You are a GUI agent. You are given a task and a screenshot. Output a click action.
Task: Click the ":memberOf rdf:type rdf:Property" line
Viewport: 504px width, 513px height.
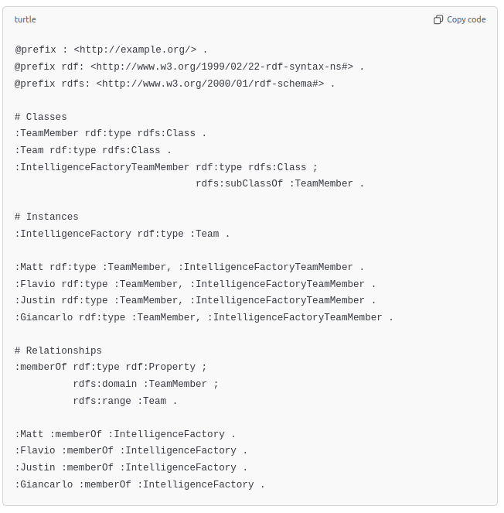click(111, 368)
